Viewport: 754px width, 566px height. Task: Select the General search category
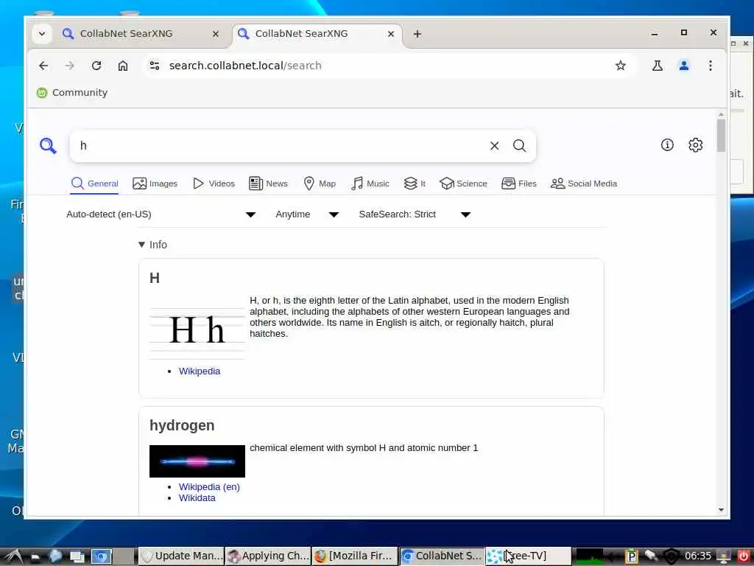pyautogui.click(x=94, y=184)
